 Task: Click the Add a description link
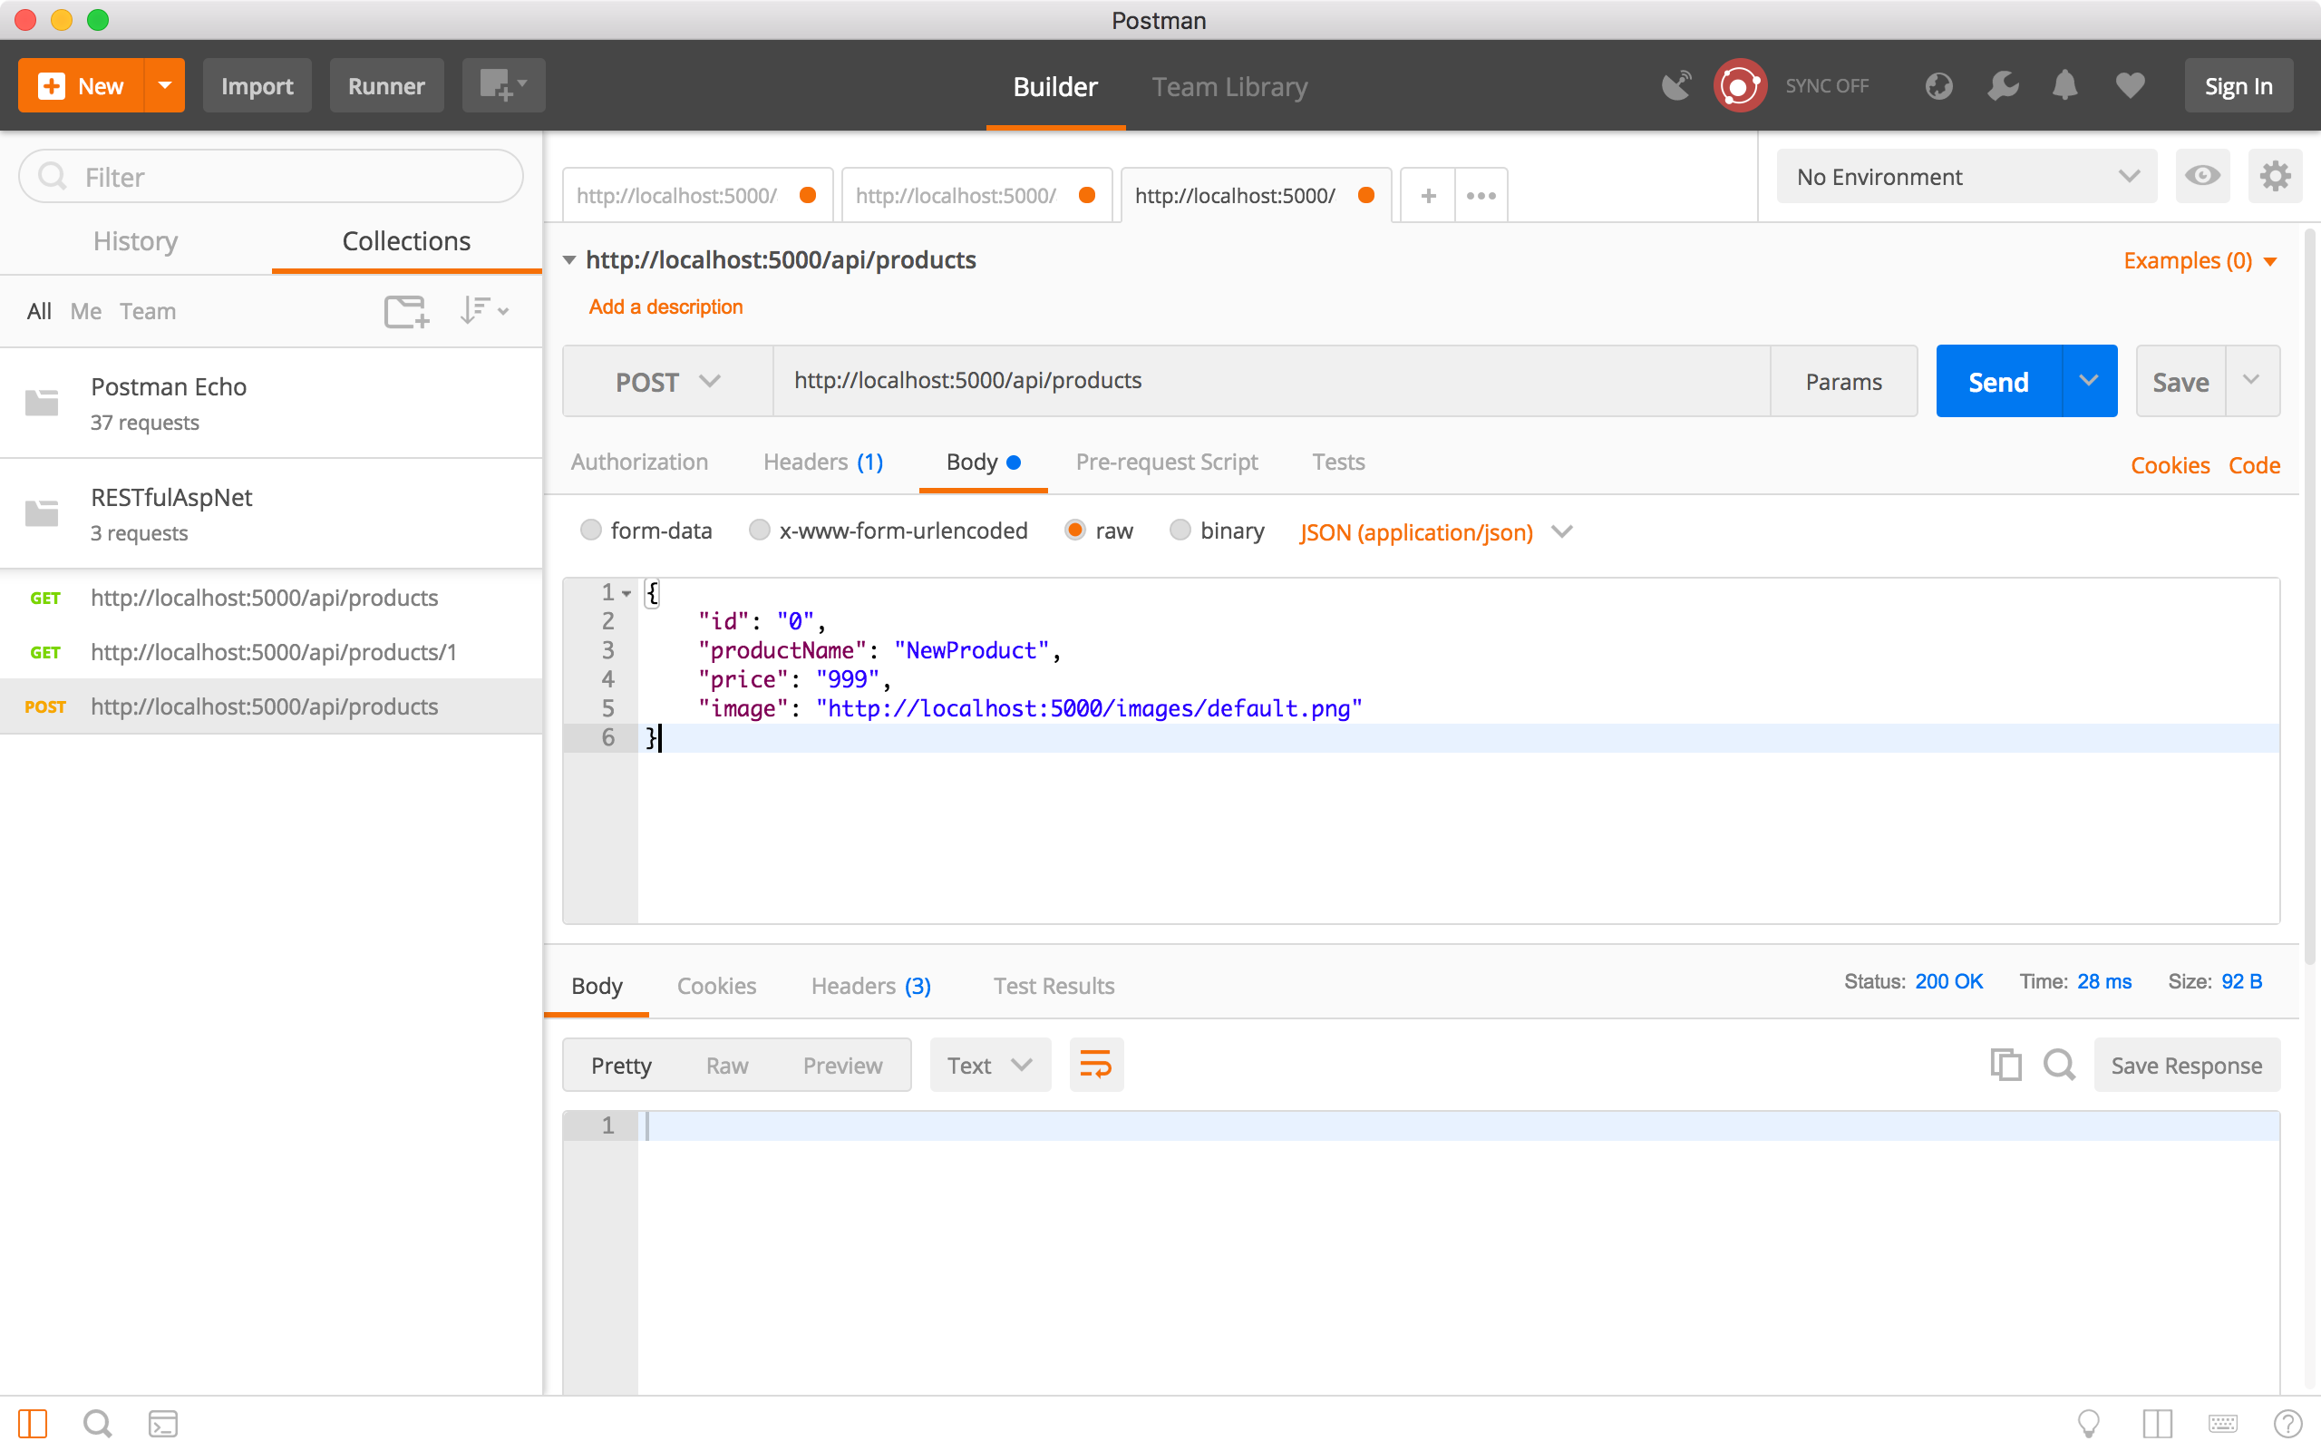(x=665, y=307)
